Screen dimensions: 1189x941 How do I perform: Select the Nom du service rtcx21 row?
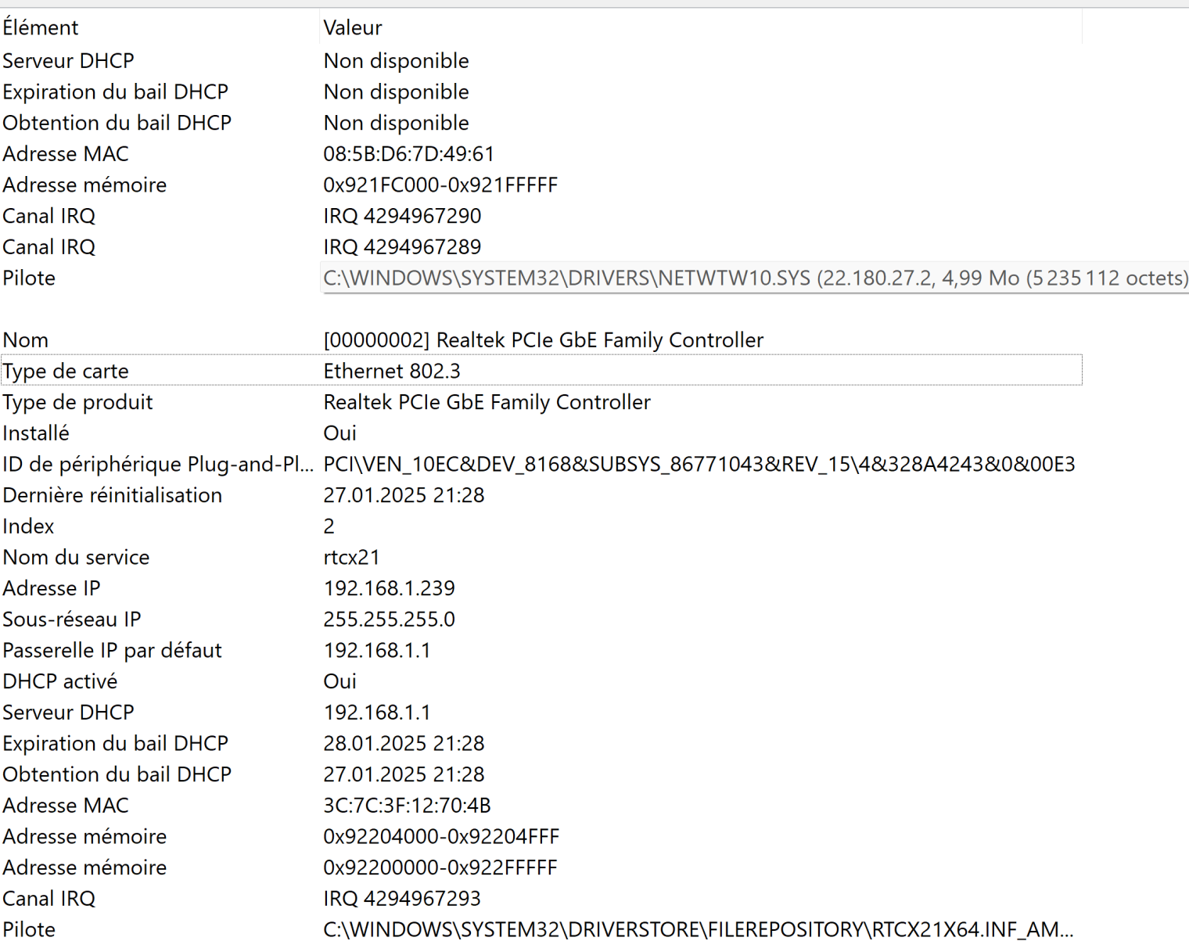(x=351, y=558)
